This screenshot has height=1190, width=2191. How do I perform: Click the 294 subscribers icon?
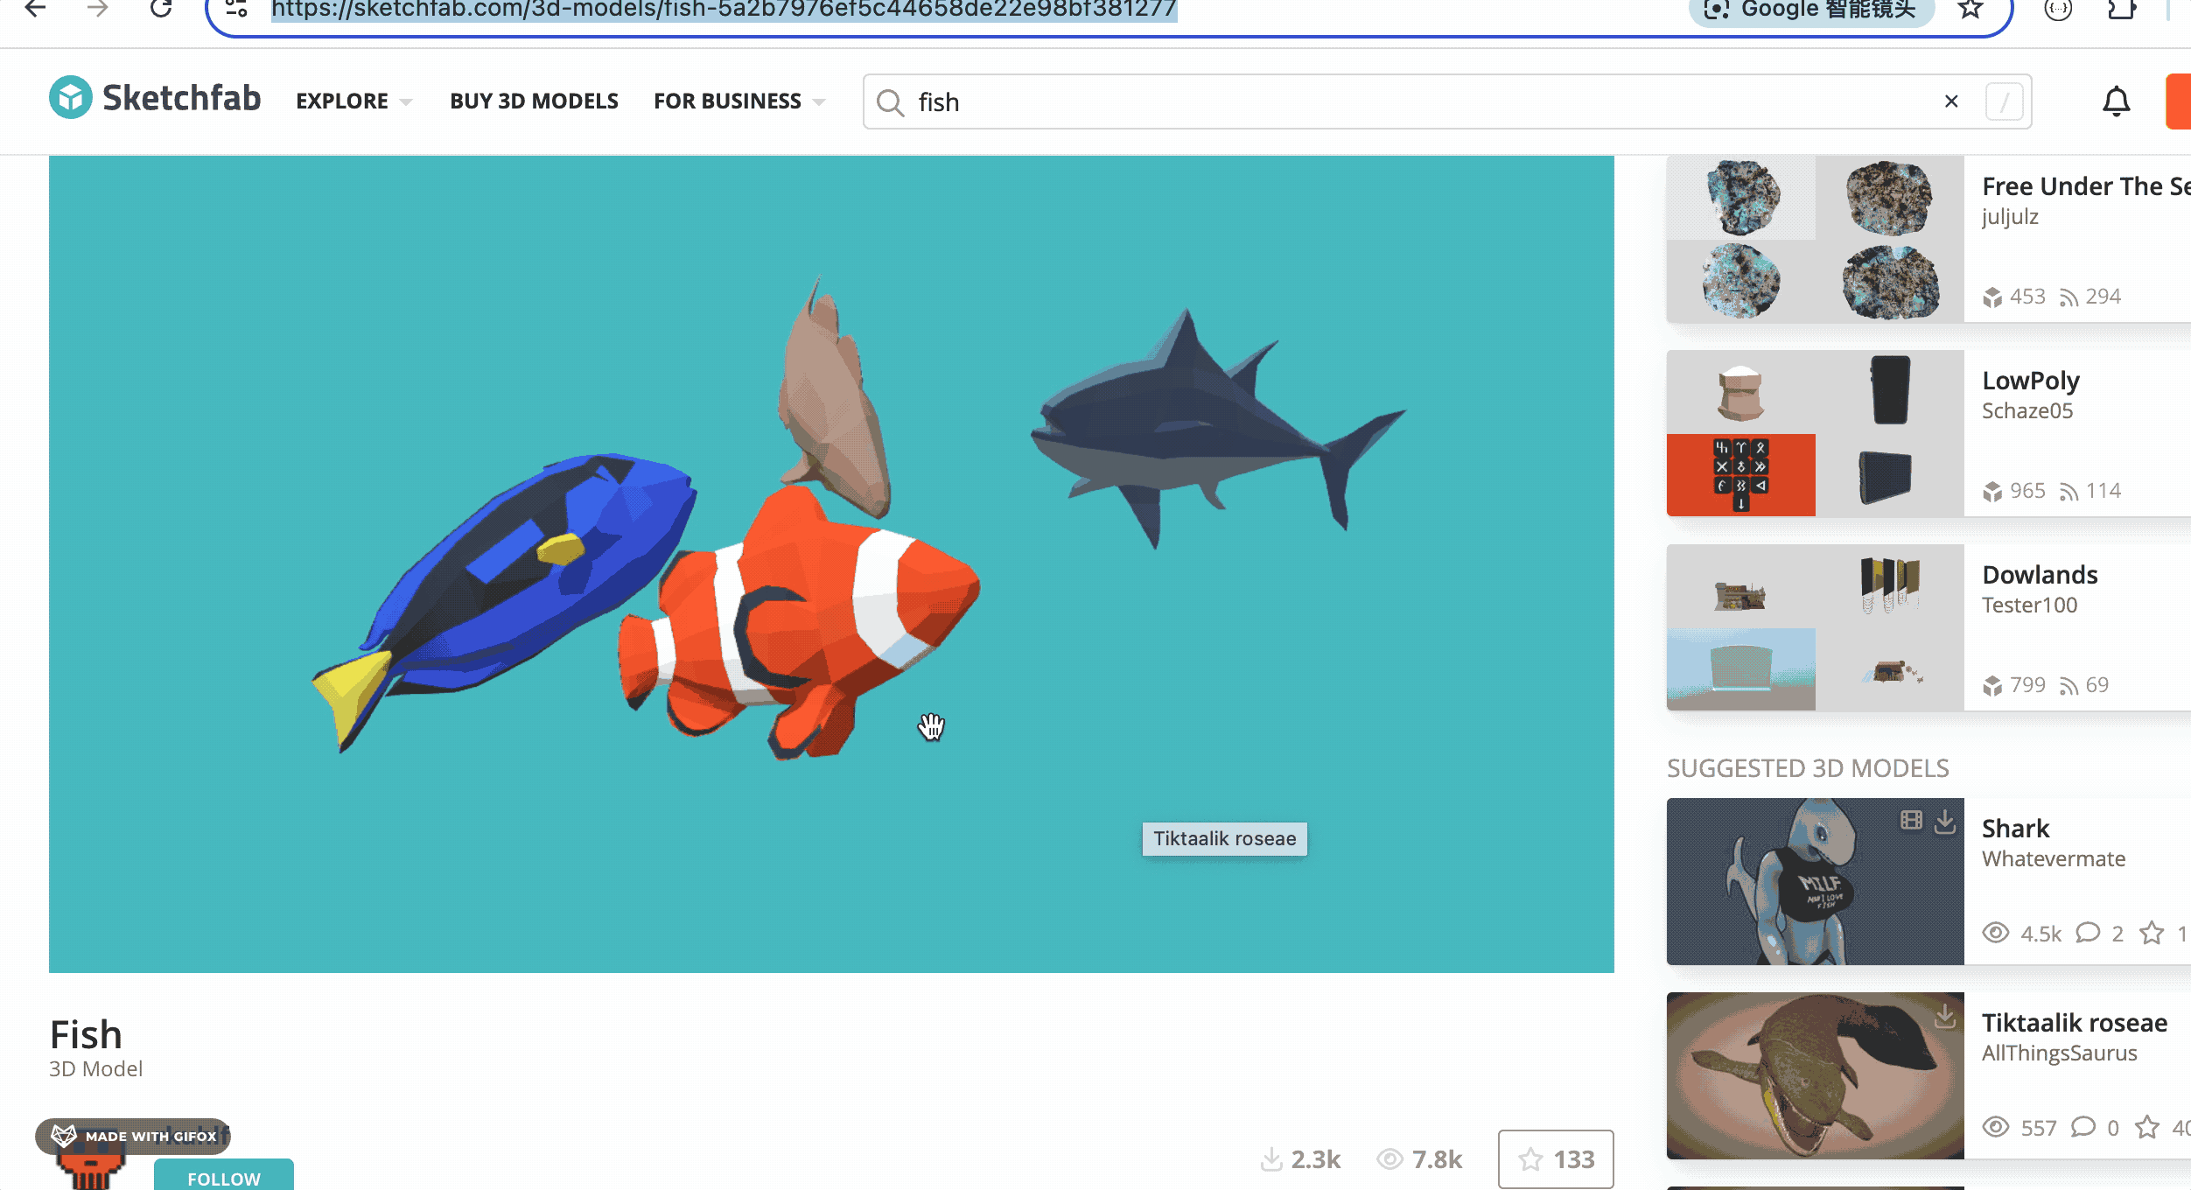(2068, 297)
